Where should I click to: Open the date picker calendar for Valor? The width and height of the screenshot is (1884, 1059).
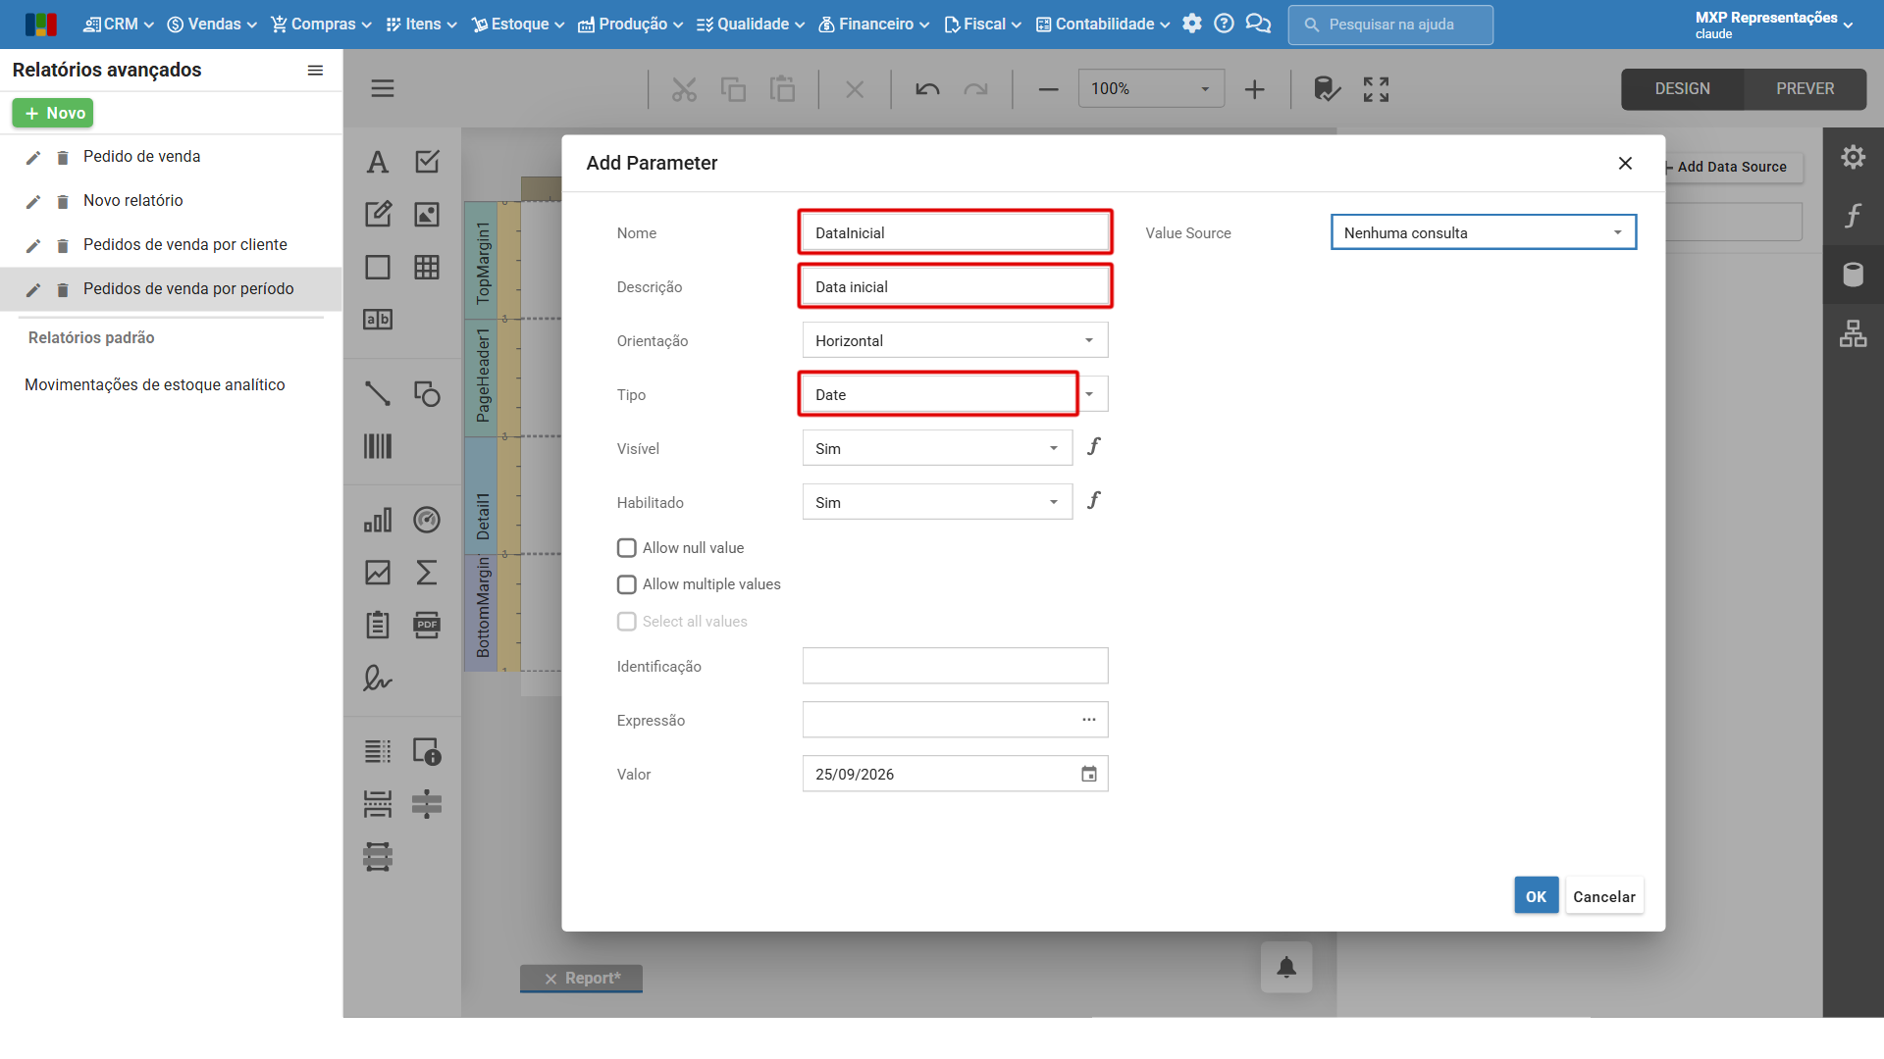click(x=1089, y=775)
